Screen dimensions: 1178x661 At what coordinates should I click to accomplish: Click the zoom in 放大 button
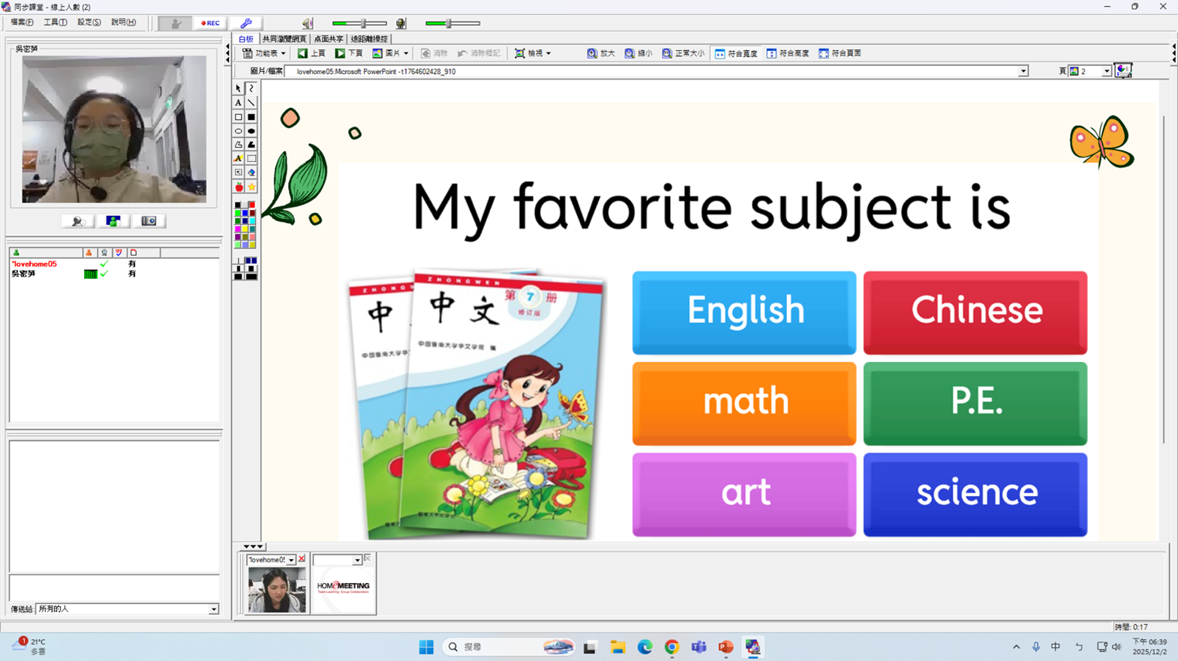601,53
